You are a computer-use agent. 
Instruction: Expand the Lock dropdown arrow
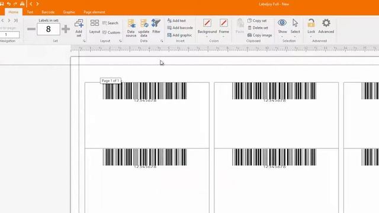(x=311, y=37)
